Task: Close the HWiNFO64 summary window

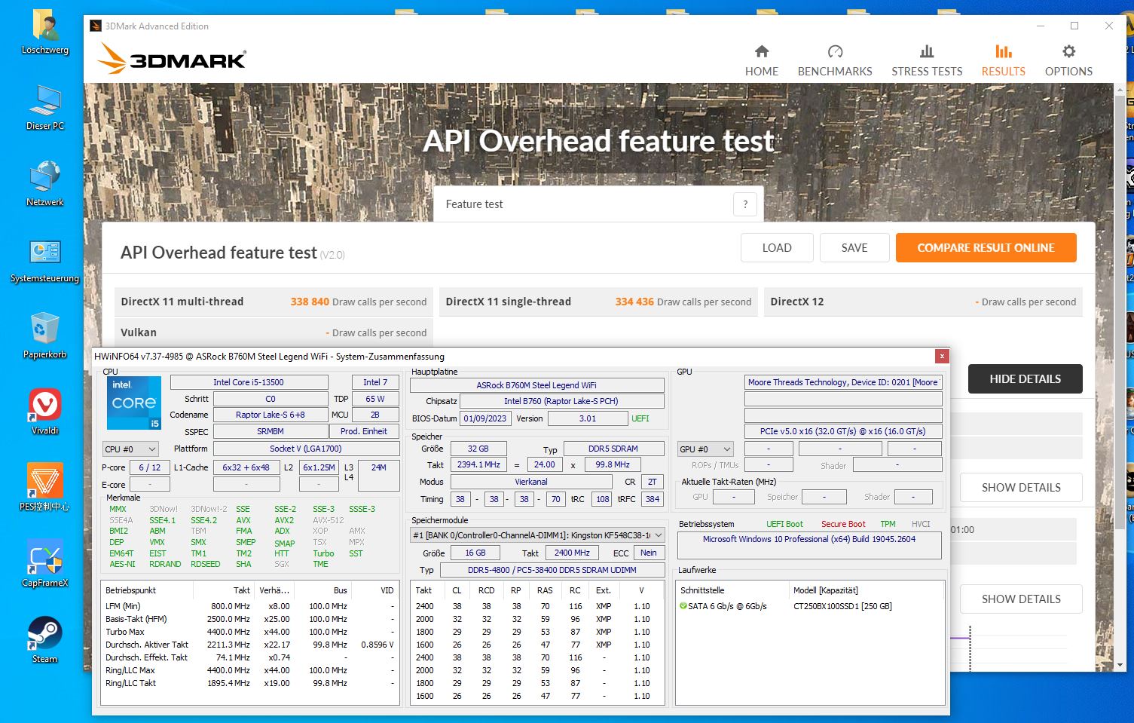Action: pos(941,356)
